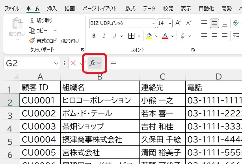Image resolution: width=242 pixels, height=164 pixels.
Task: Toggle italic formatting
Action: pos(104,36)
